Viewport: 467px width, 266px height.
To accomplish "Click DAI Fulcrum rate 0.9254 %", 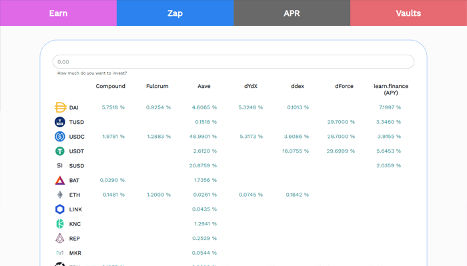I will (158, 107).
